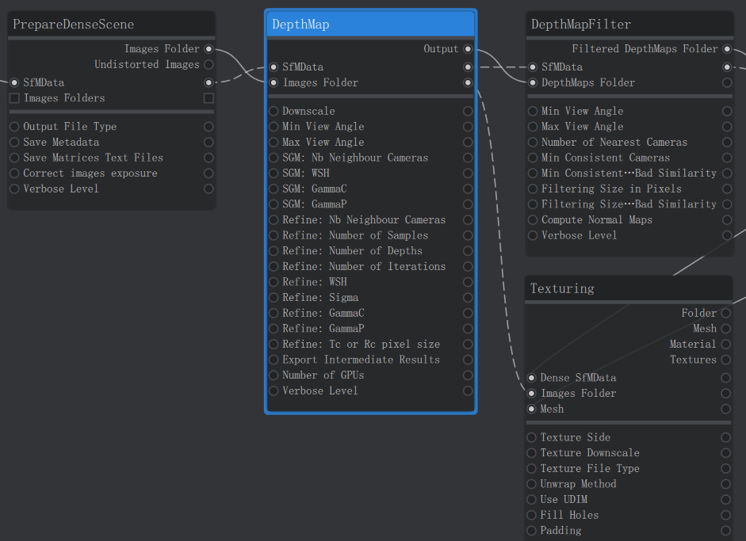
Task: Click 'Use UDIM' label in Texturing
Action: coord(564,500)
